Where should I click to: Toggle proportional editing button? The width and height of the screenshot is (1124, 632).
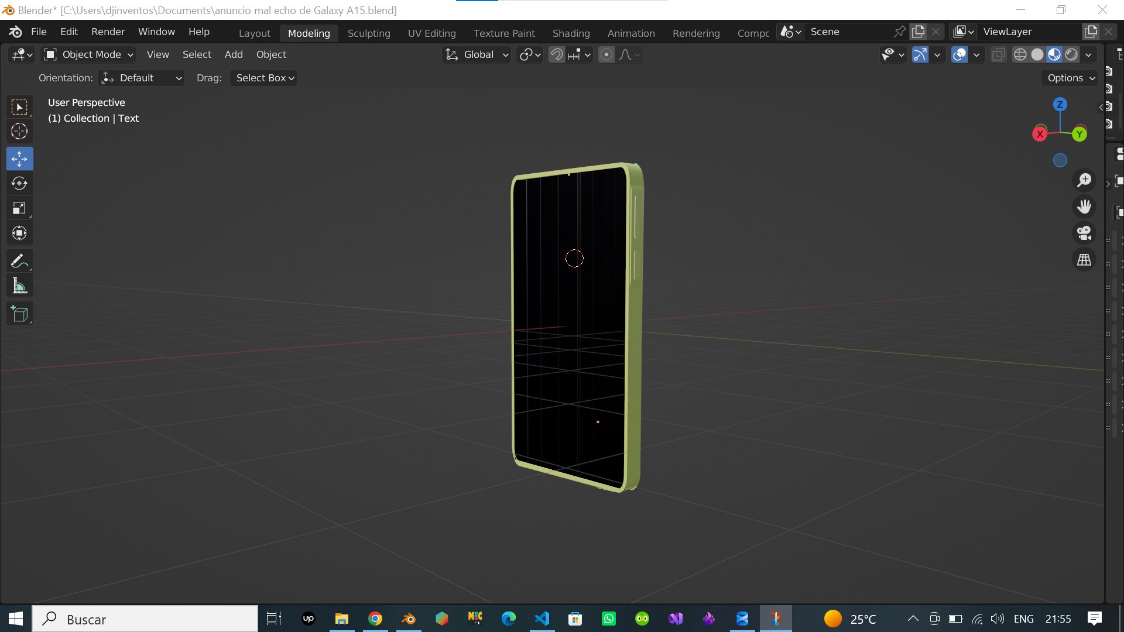(x=606, y=54)
